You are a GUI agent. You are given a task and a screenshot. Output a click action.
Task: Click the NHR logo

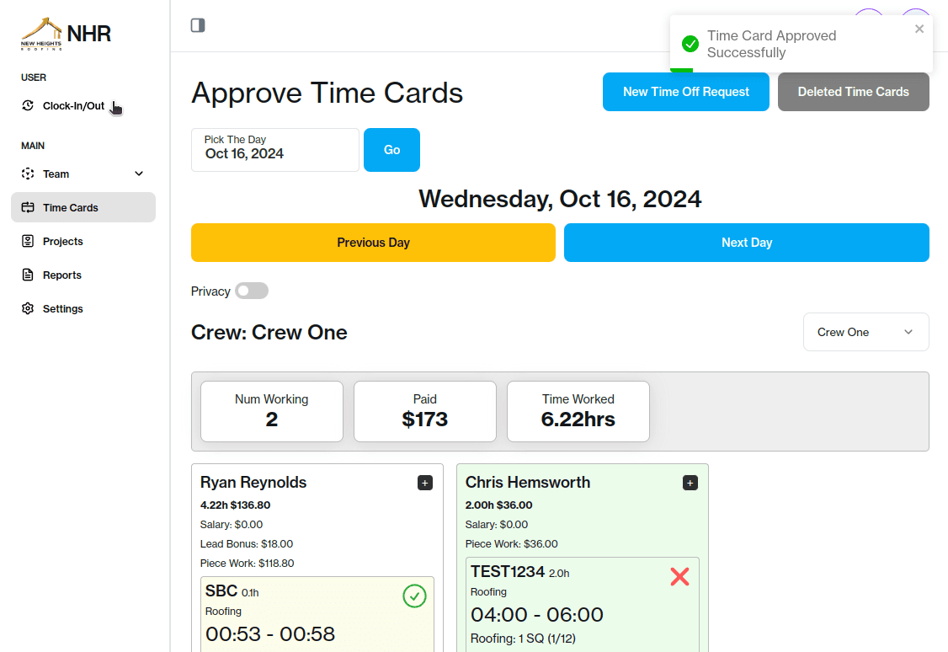66,33
